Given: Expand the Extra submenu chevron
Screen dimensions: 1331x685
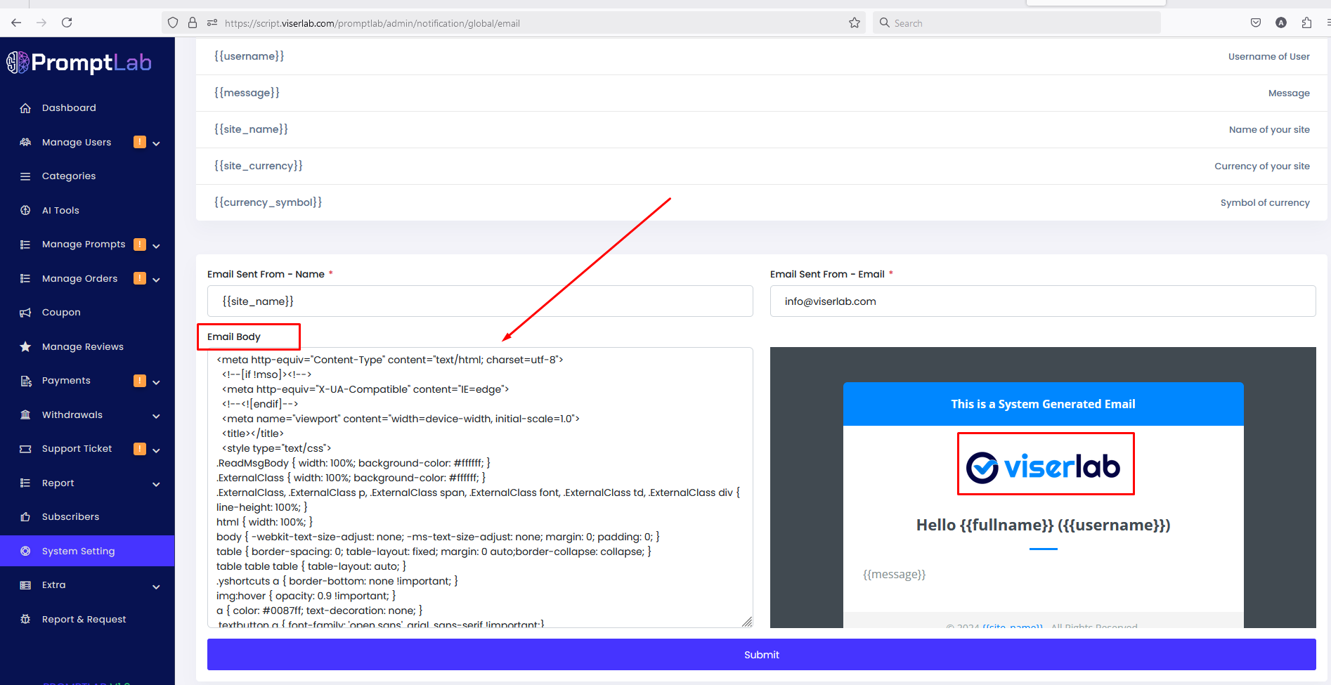Looking at the screenshot, I should point(156,587).
